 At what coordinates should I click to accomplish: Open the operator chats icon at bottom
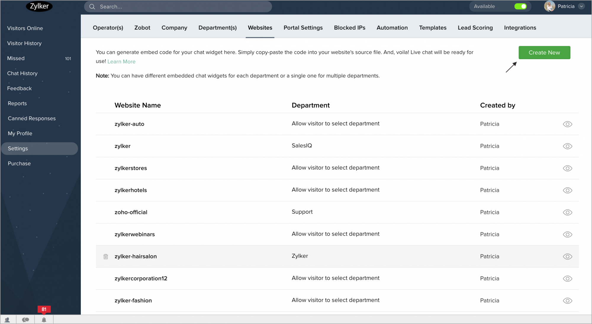[x=26, y=319]
